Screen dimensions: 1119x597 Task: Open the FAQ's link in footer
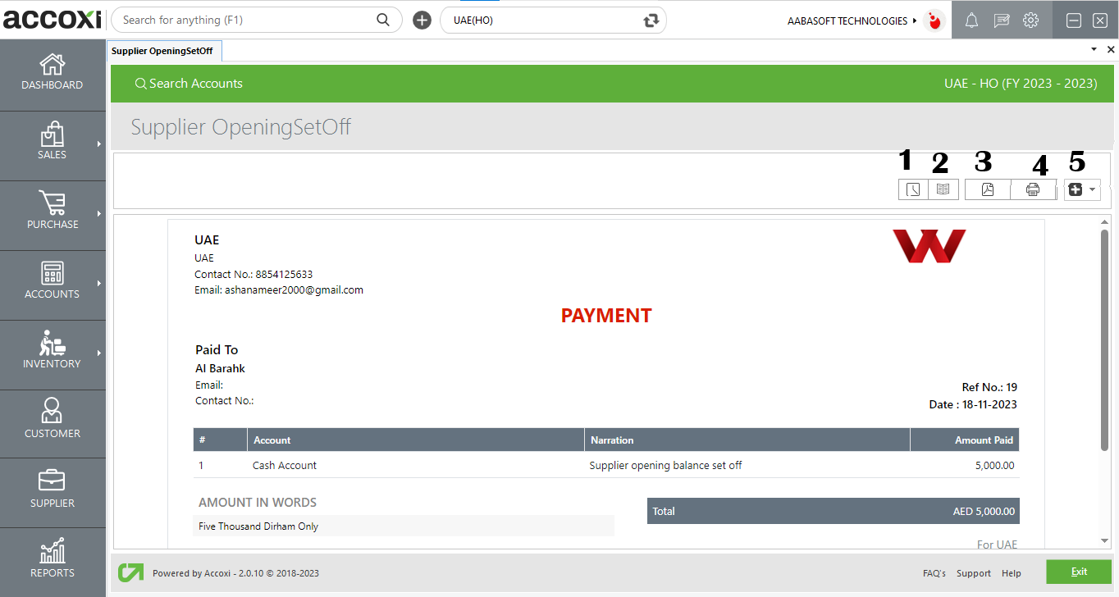(934, 573)
